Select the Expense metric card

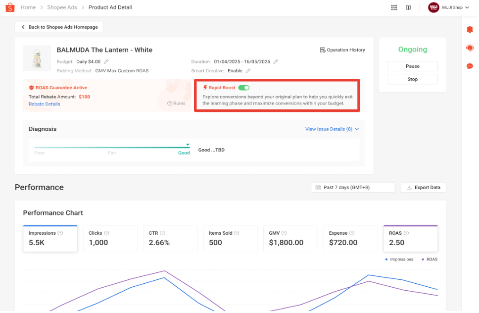(350, 238)
